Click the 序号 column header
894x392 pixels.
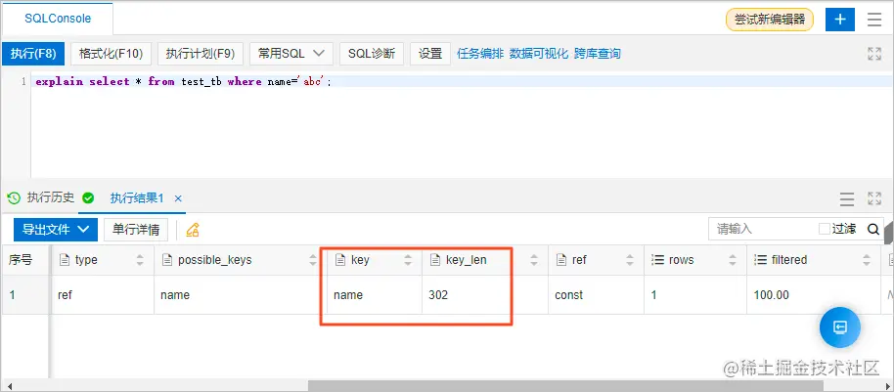click(25, 260)
